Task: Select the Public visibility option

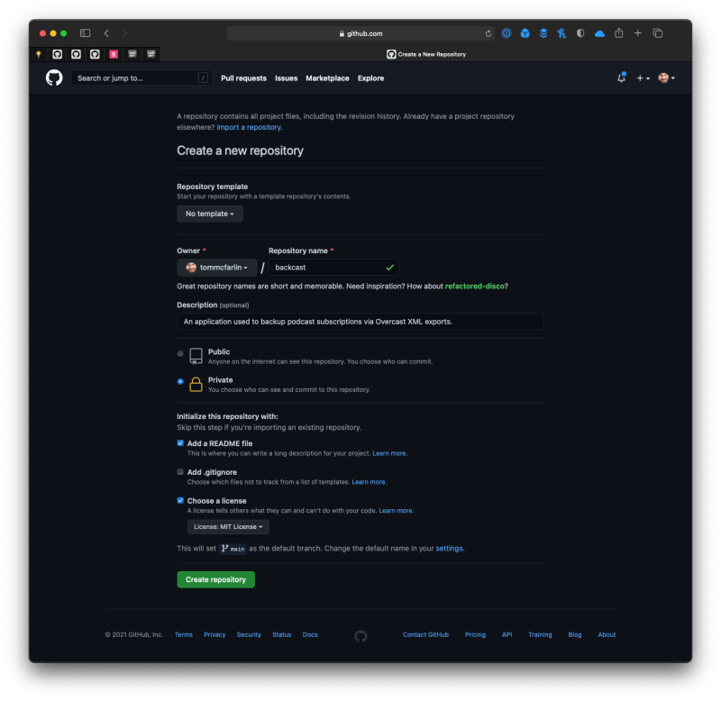Action: click(180, 353)
